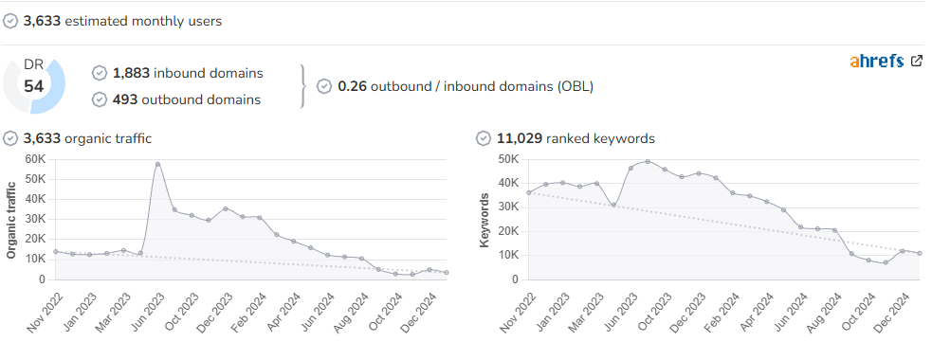Click the 3,633 estimated monthly users text
The height and width of the screenshot is (342, 932).
coord(122,22)
